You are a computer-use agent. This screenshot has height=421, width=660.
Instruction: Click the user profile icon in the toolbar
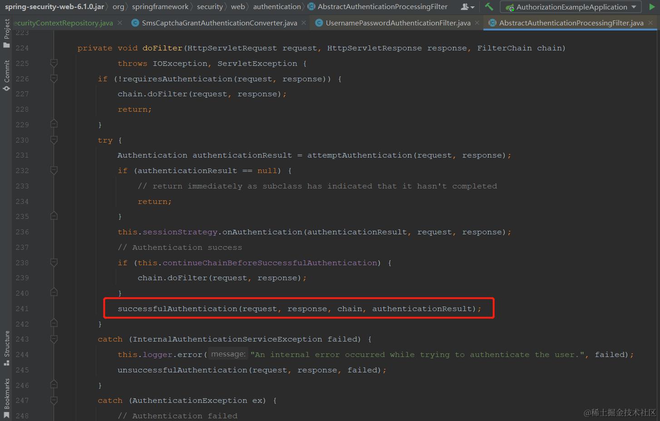point(465,6)
